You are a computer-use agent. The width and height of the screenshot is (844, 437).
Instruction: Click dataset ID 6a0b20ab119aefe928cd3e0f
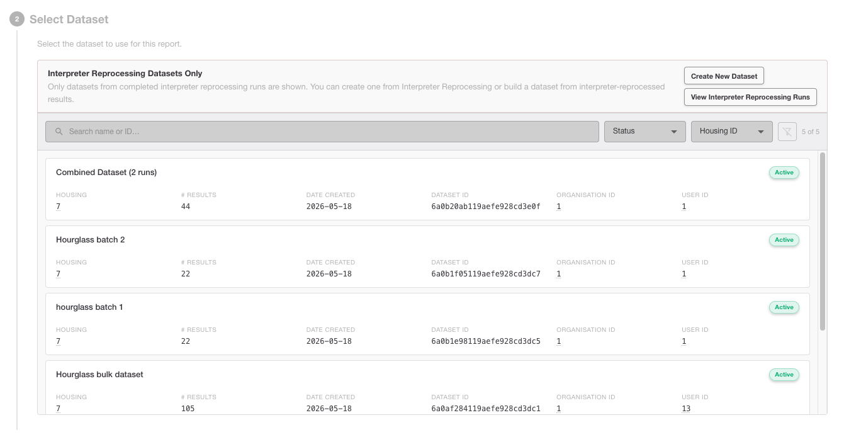pyautogui.click(x=486, y=207)
